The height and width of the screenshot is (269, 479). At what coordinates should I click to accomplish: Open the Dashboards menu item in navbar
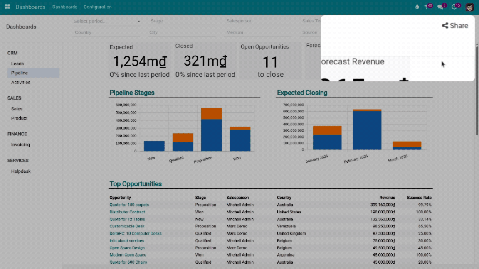tap(64, 7)
